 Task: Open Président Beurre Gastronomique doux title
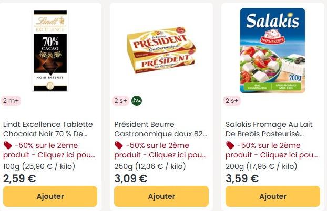tap(160, 129)
